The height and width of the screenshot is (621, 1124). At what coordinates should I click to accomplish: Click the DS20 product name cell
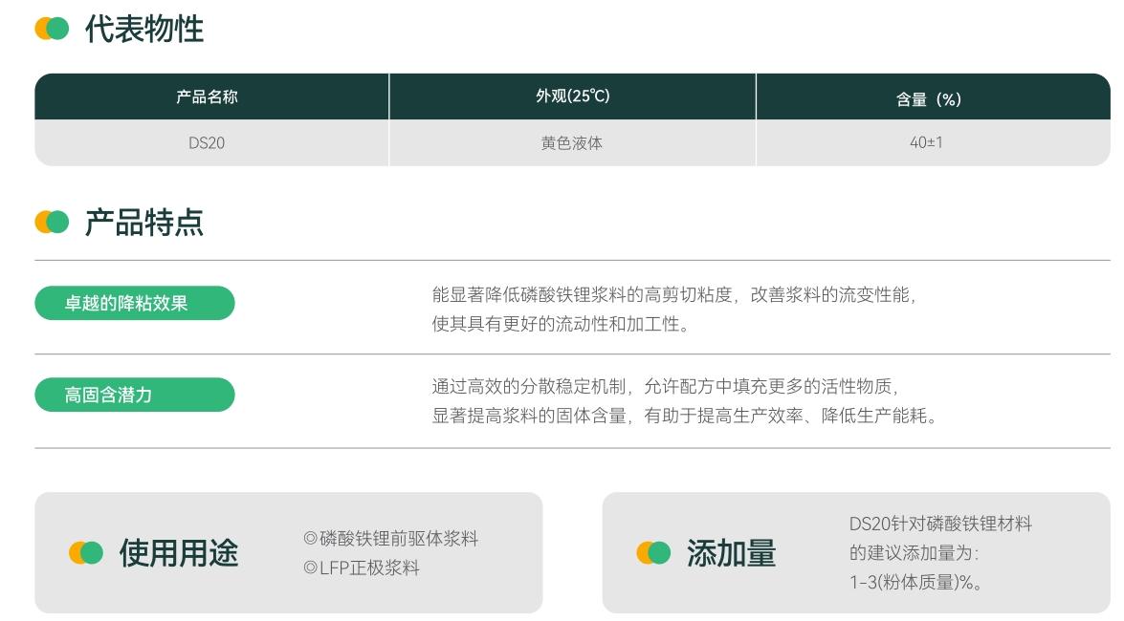pos(207,143)
